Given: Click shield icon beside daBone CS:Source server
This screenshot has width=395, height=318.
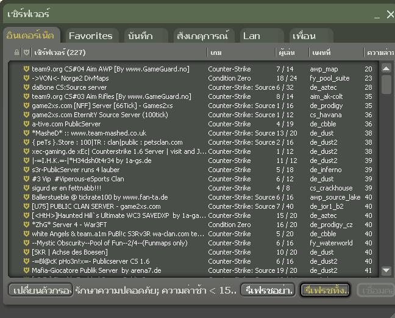Looking at the screenshot, I should pyautogui.click(x=26, y=87).
